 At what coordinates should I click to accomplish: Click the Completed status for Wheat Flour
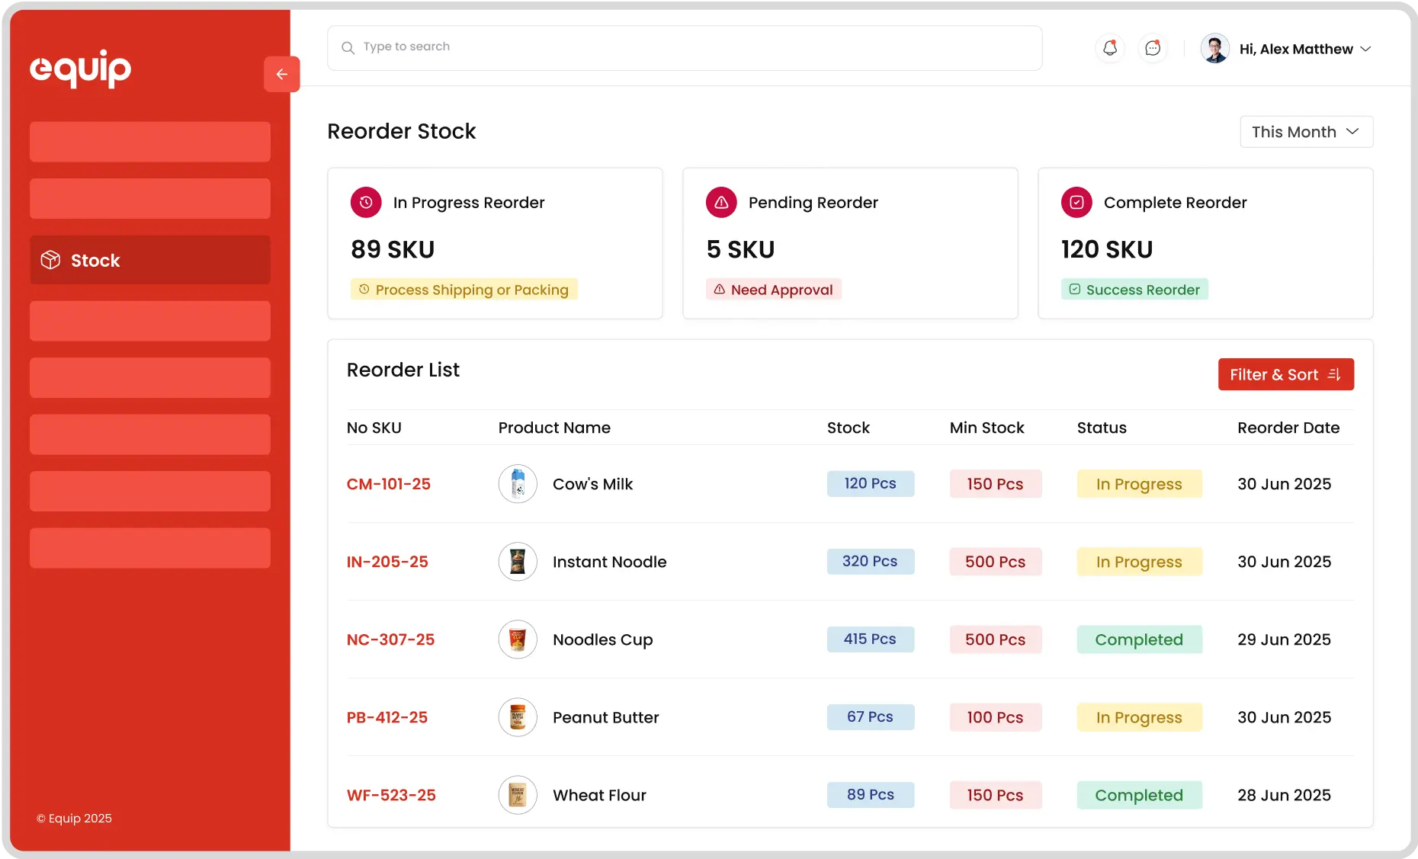click(x=1139, y=795)
